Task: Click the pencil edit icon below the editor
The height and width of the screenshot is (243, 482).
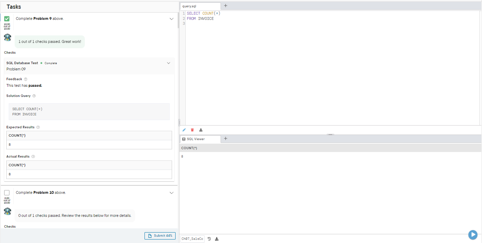Action: click(x=184, y=130)
